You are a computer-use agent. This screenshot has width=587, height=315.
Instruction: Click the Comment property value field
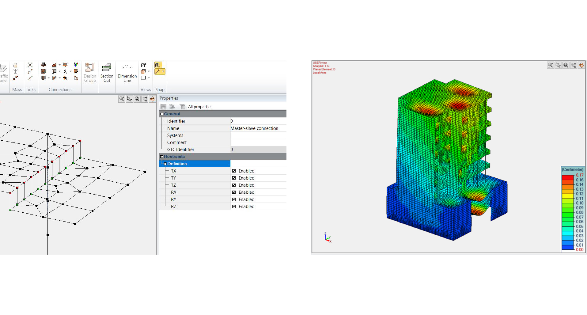click(257, 142)
